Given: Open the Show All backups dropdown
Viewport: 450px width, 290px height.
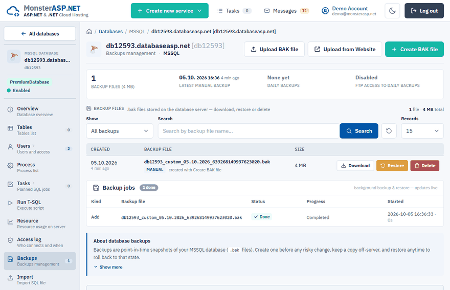Looking at the screenshot, I should point(120,131).
